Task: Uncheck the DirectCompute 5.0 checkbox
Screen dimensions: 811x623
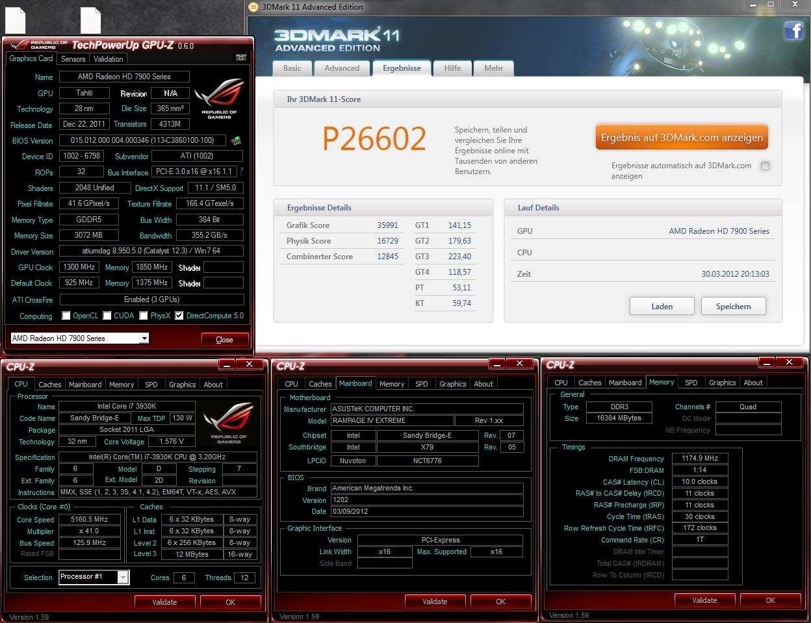Action: (x=179, y=316)
